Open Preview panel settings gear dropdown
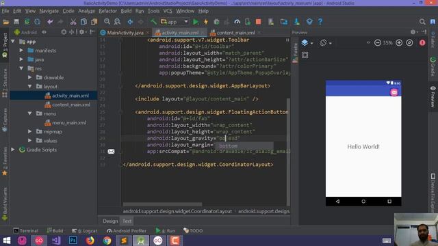This screenshot has width=438, height=246. coord(413,32)
